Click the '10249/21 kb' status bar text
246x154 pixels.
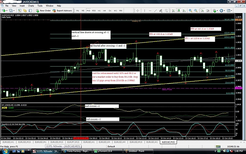click(x=233, y=147)
